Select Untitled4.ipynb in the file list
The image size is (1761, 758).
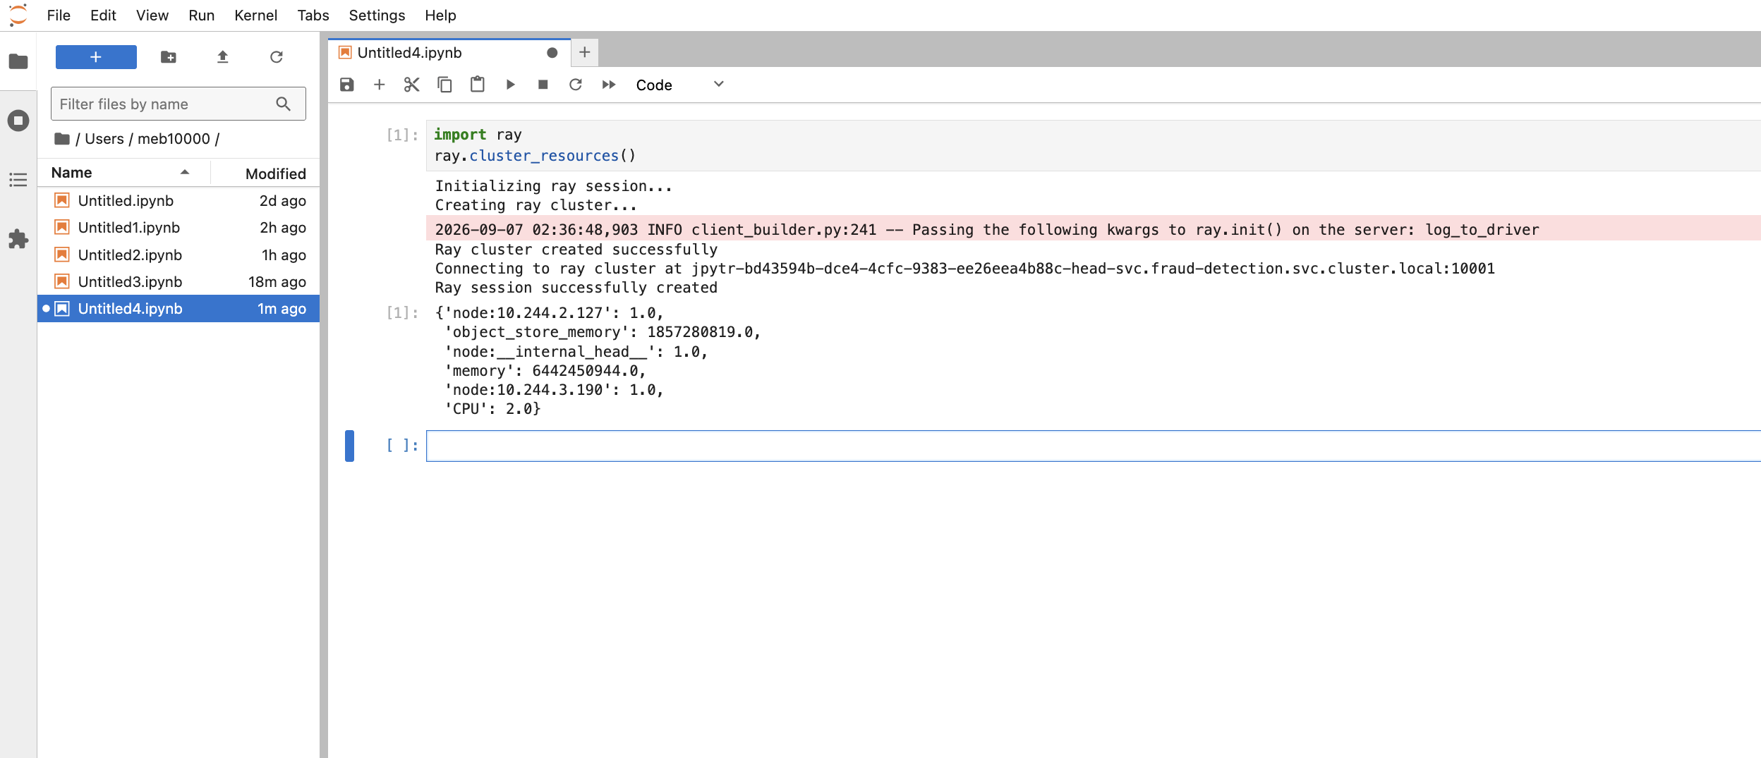(x=178, y=309)
